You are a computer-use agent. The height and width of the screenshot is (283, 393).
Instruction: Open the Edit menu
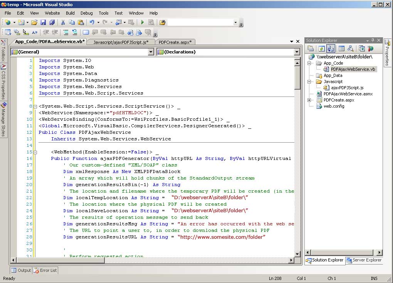pyautogui.click(x=20, y=13)
